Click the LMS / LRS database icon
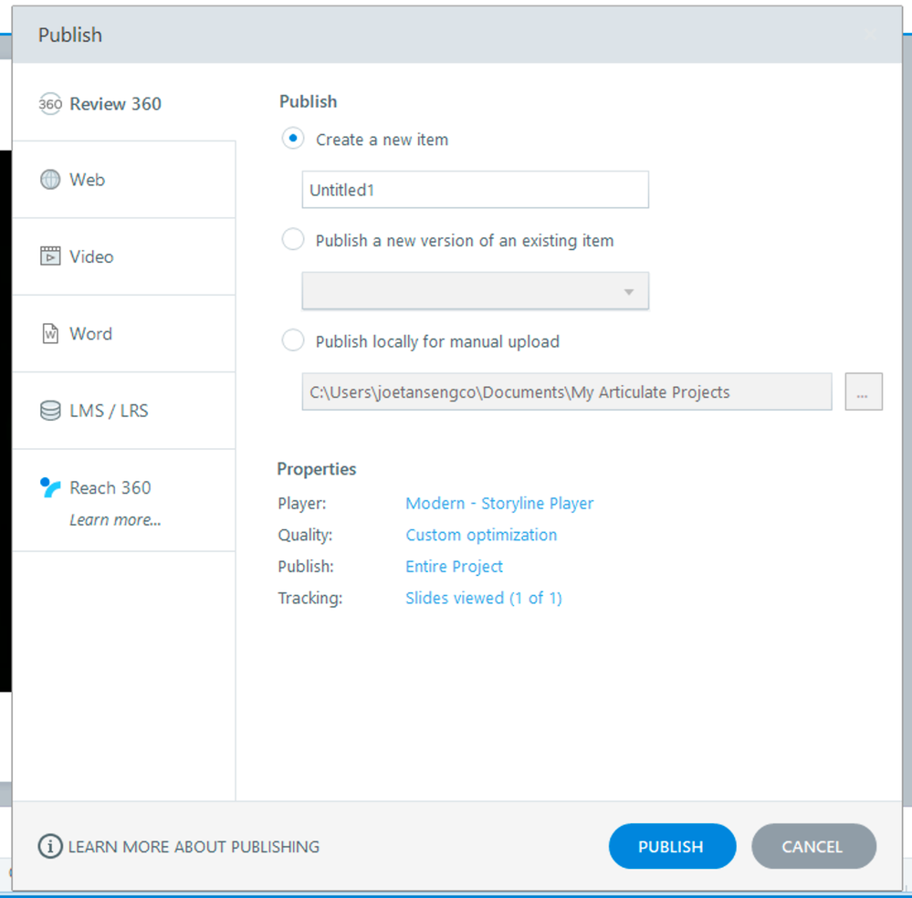912x898 pixels. (50, 411)
